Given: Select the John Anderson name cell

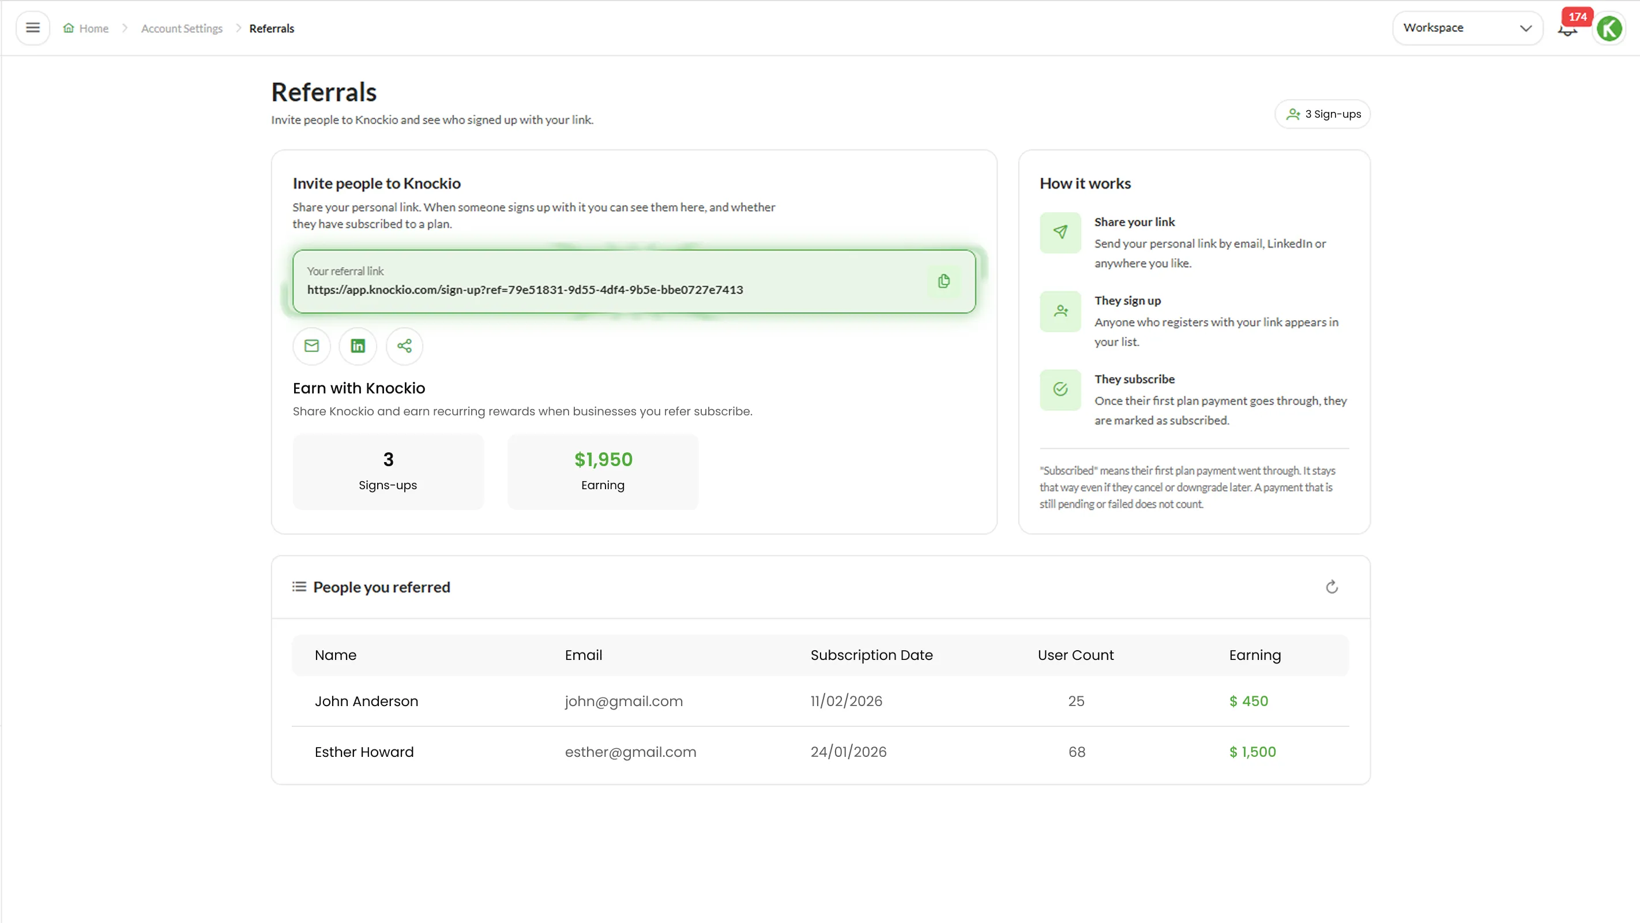Looking at the screenshot, I should [x=367, y=701].
